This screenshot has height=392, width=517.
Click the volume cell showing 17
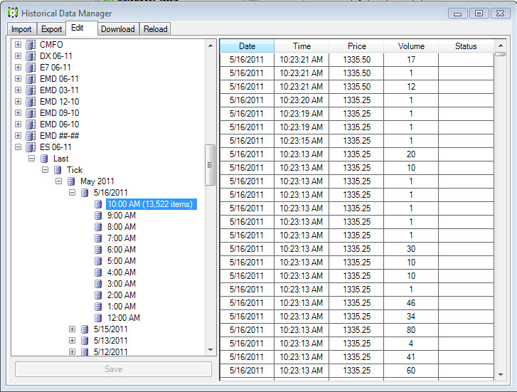411,59
